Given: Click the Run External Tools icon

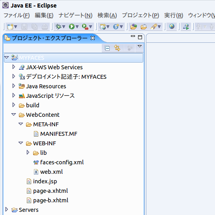Looking at the screenshot, I should (x=85, y=27).
